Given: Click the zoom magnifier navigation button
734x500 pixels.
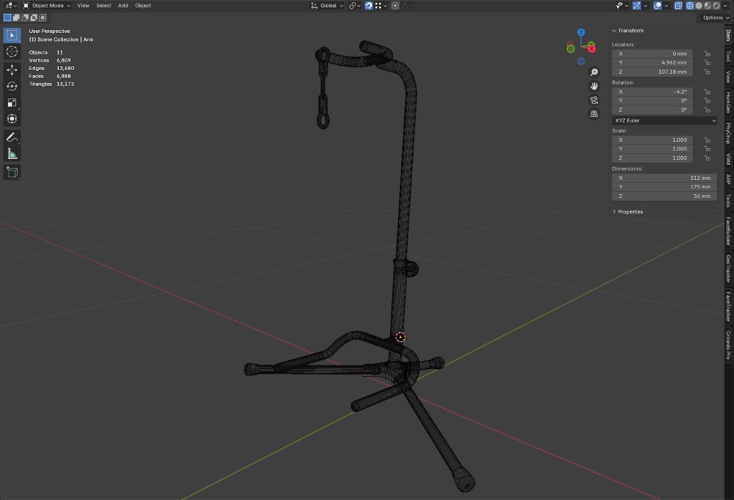Looking at the screenshot, I should click(x=594, y=72).
